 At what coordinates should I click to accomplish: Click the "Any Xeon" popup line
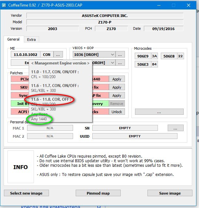[x=39, y=114]
